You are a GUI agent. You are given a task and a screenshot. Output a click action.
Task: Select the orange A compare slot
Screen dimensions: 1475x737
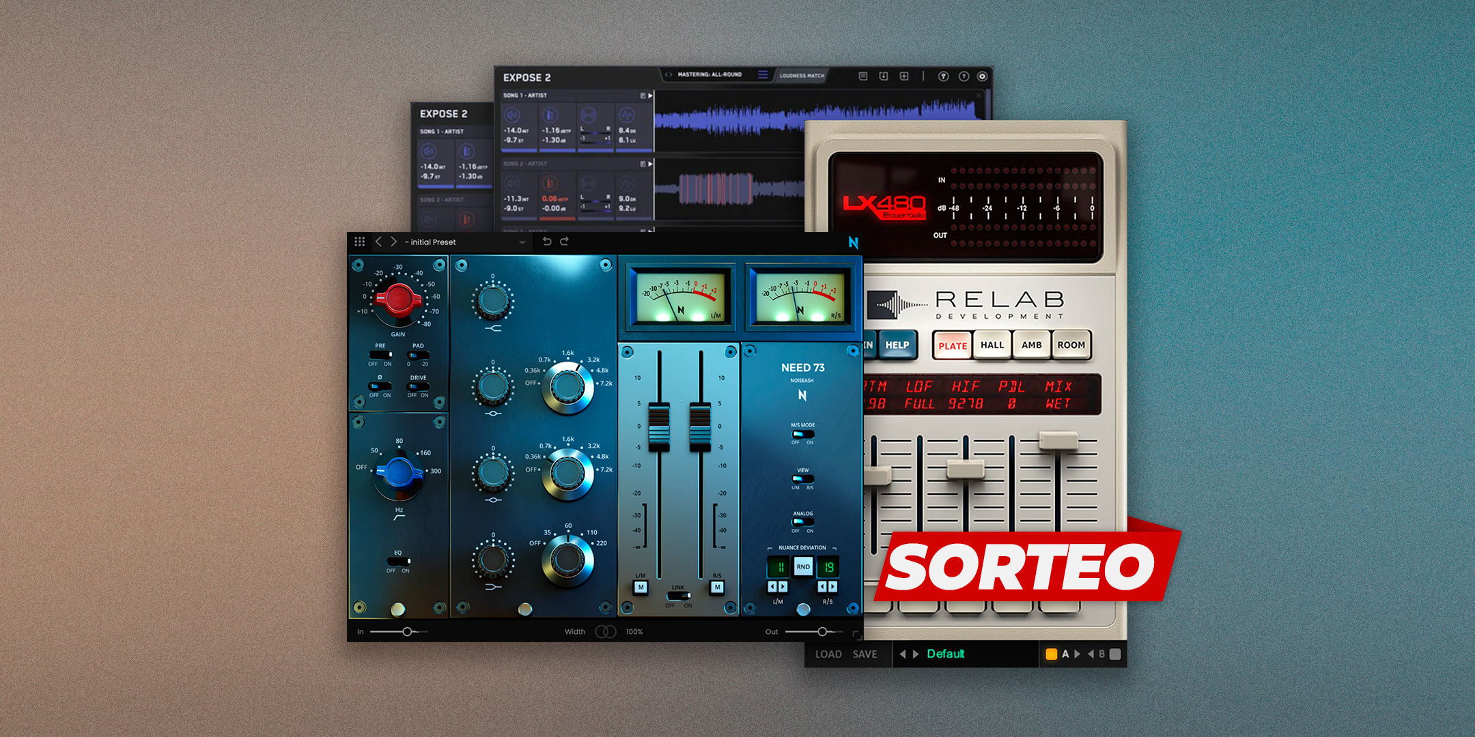[x=1052, y=654]
